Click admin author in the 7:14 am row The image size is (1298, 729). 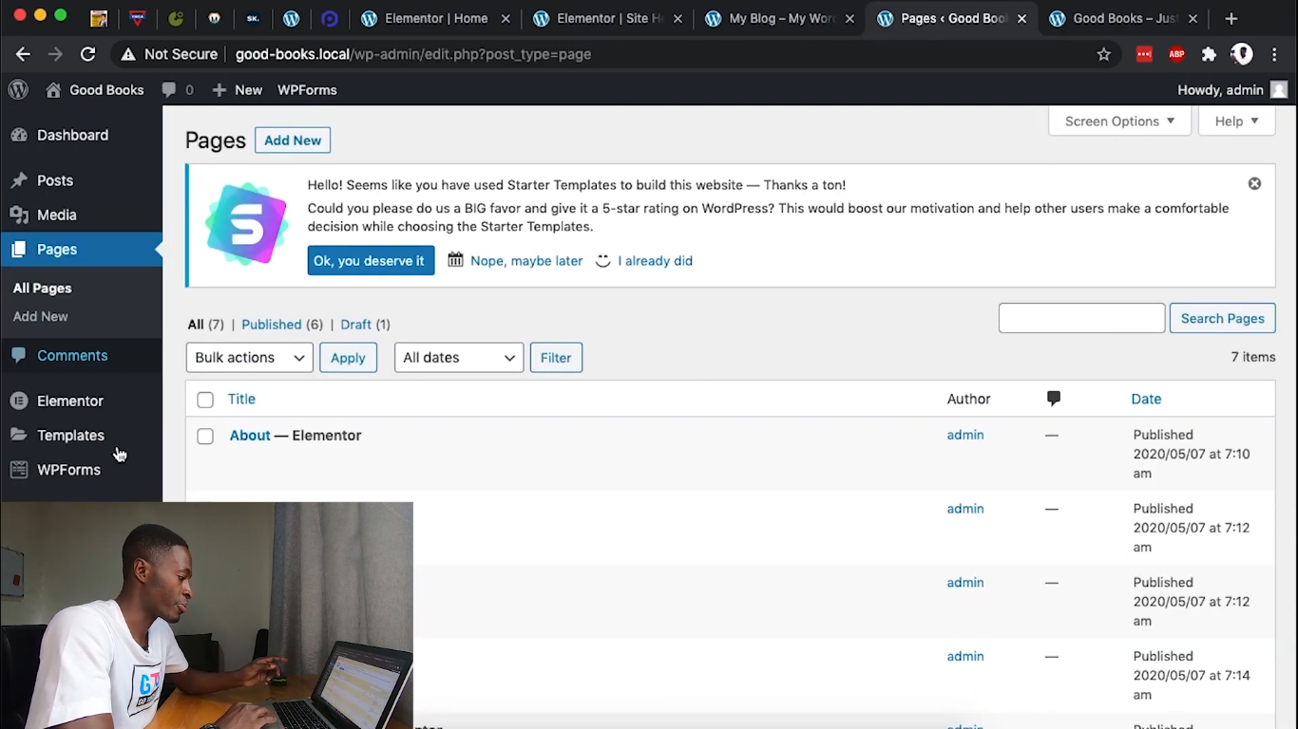(x=965, y=656)
